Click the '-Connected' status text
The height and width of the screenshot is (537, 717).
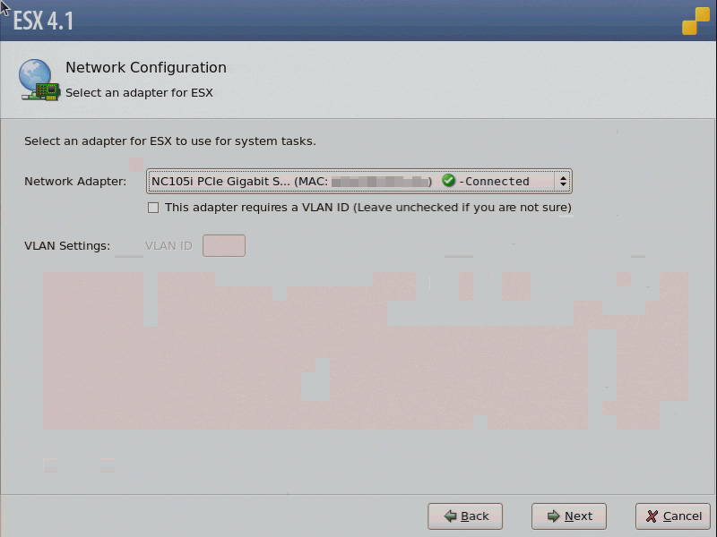coord(494,182)
